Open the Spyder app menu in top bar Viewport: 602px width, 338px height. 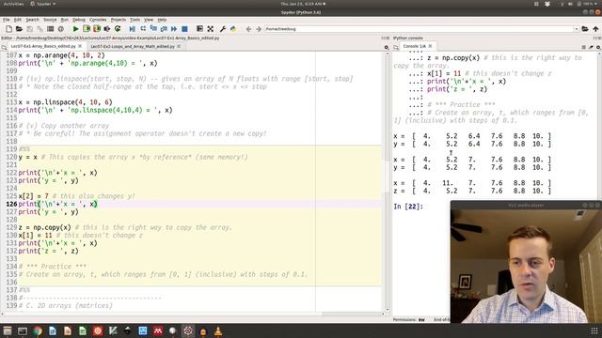click(x=42, y=4)
